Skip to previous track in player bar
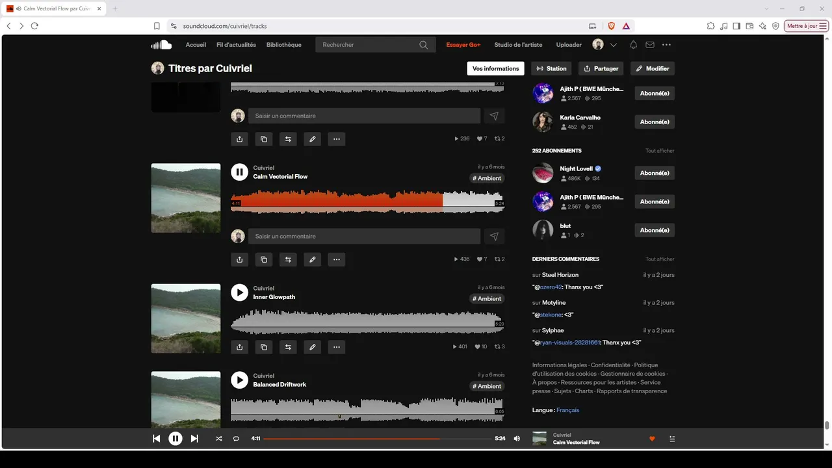 pos(156,439)
